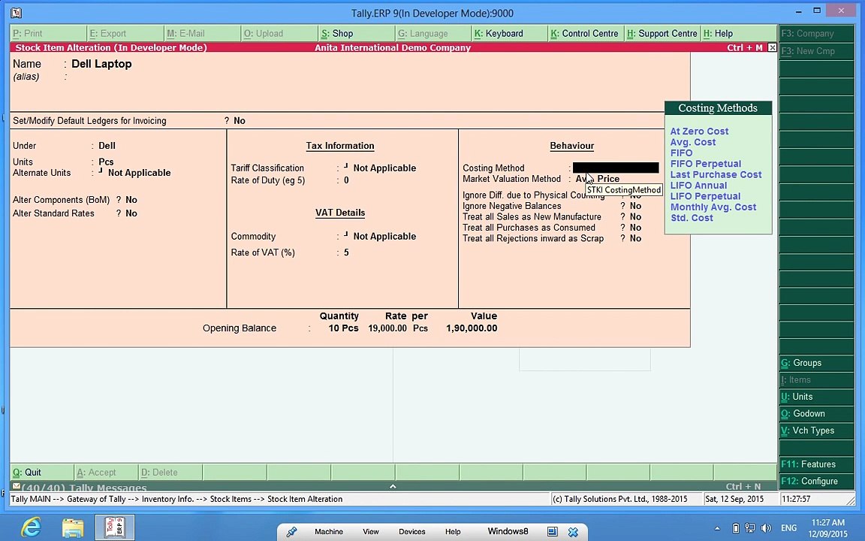Select Monthly Avg. Cost method

713,207
